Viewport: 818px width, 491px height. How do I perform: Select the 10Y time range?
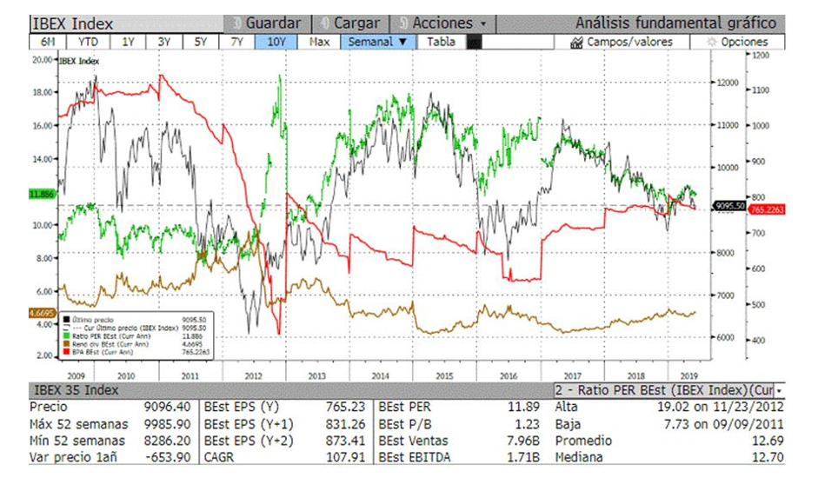(x=276, y=43)
